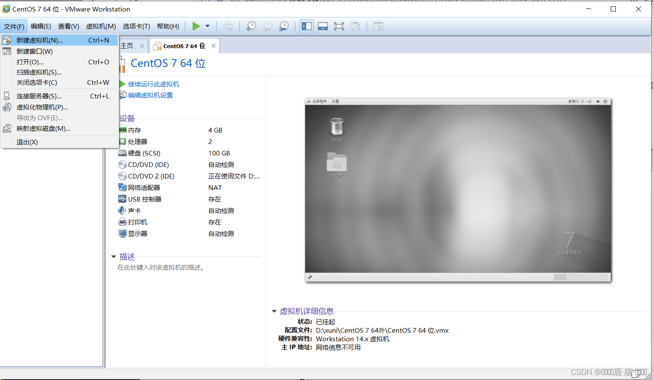This screenshot has width=653, height=380.
Task: Close the 主页 tab
Action: [142, 46]
